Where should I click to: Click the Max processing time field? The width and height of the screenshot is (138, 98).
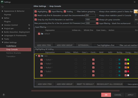point(91,23)
